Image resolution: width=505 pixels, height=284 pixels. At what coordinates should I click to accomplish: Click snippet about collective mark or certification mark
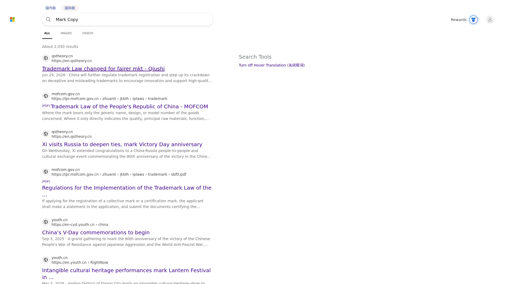[x=123, y=204]
